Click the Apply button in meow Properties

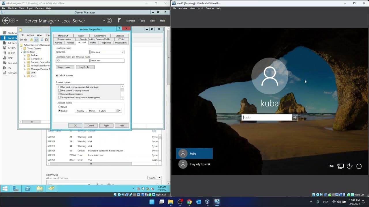tap(106, 125)
